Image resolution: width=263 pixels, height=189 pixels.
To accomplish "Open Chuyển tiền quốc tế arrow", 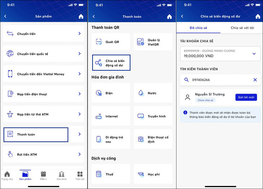I will (79, 54).
